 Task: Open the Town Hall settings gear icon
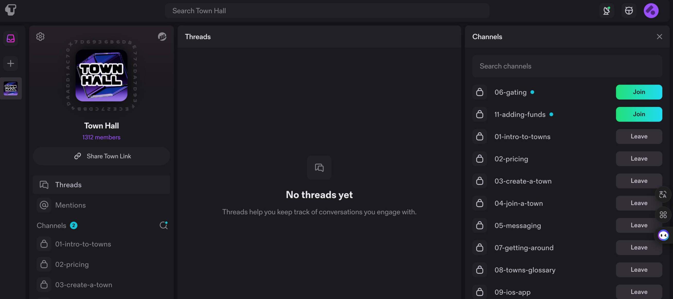pos(40,37)
